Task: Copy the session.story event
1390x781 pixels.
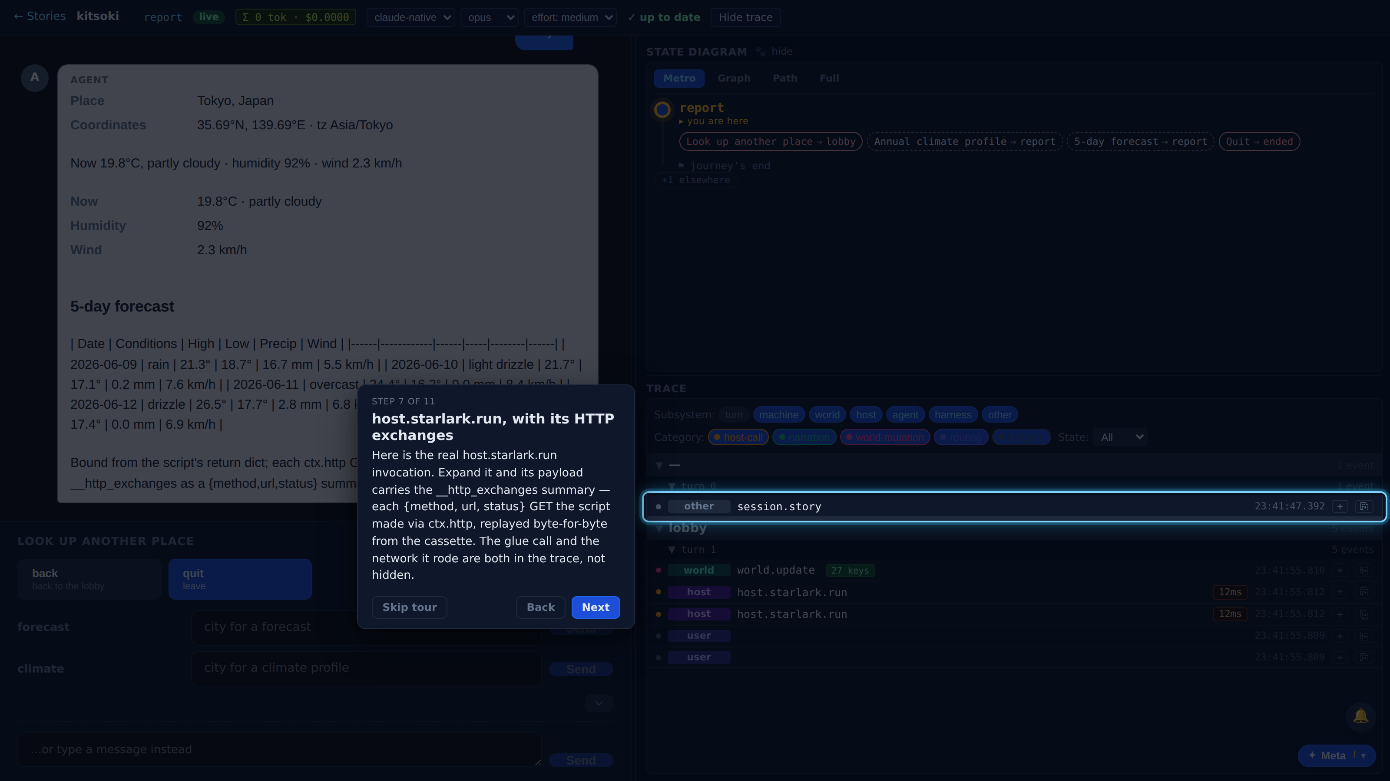Action: [1364, 507]
